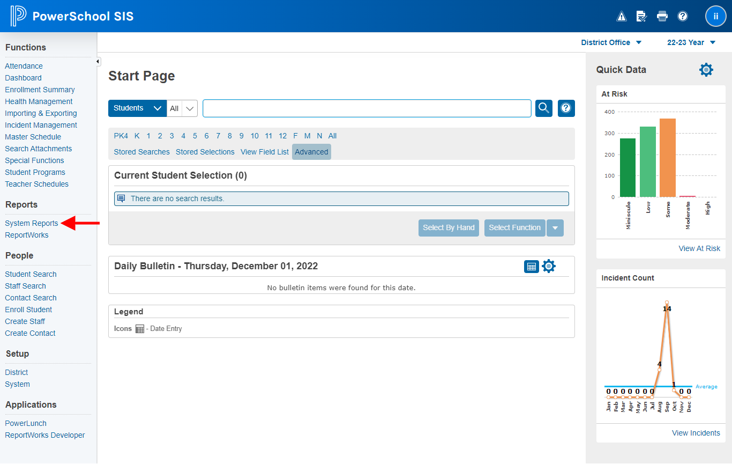732x464 pixels.
Task: Filter students by grade K
Action: point(137,136)
